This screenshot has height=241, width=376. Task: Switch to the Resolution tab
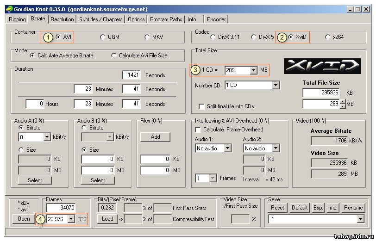coord(62,19)
